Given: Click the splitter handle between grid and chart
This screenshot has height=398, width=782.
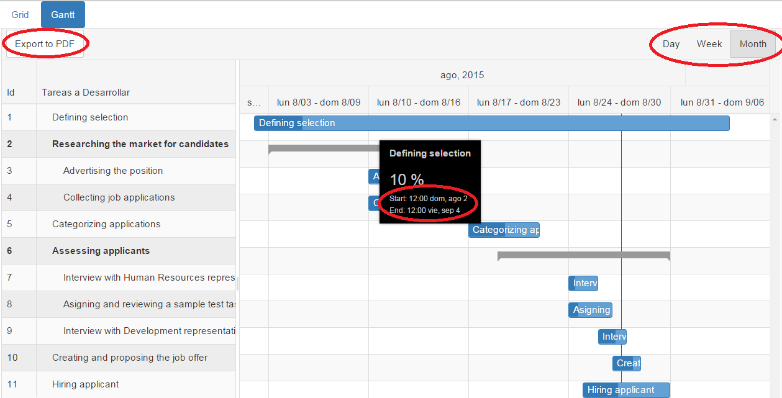Looking at the screenshot, I should (238, 284).
